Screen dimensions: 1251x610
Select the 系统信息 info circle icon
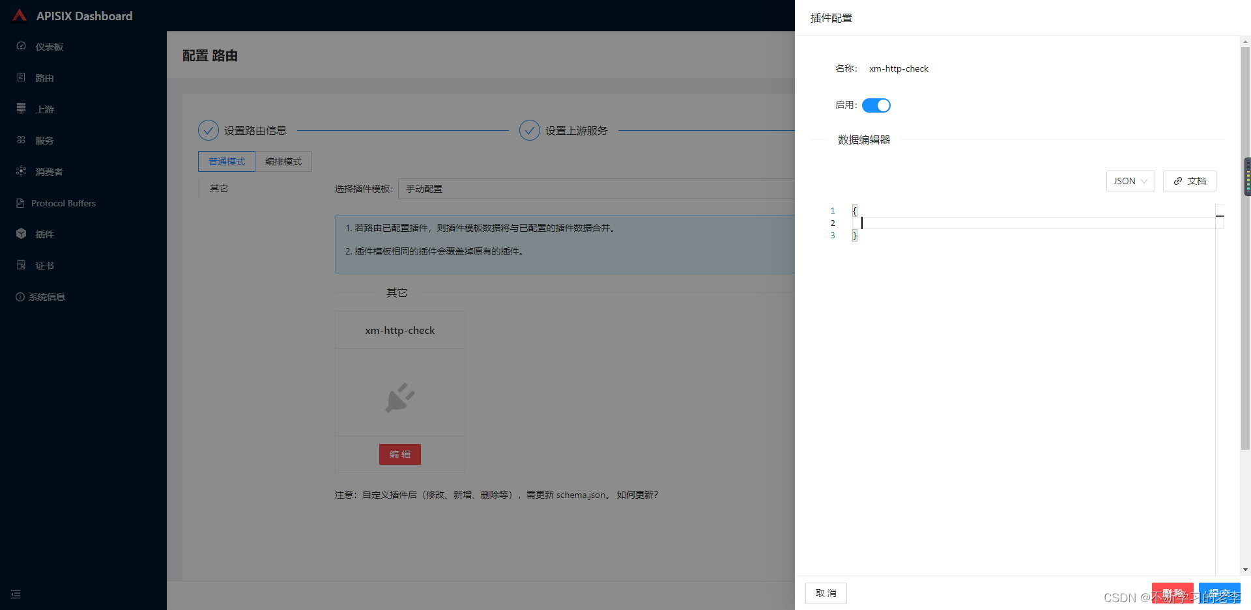point(20,297)
